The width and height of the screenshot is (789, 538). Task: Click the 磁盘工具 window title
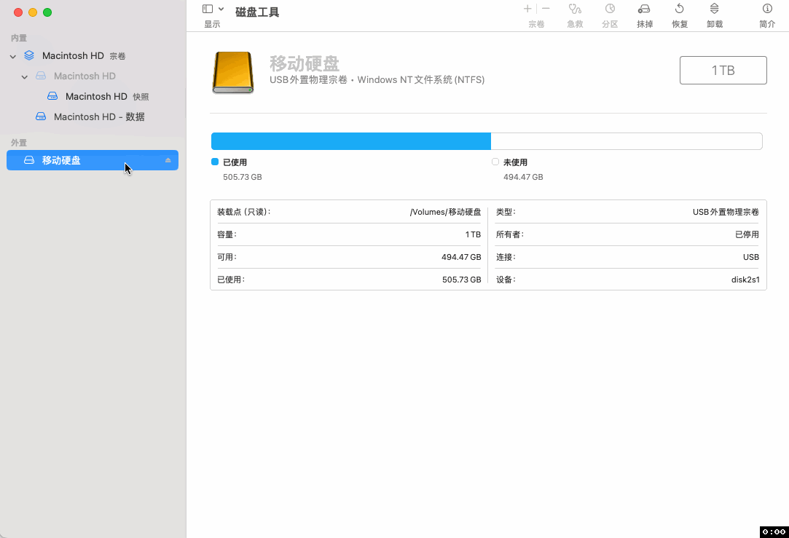point(257,12)
